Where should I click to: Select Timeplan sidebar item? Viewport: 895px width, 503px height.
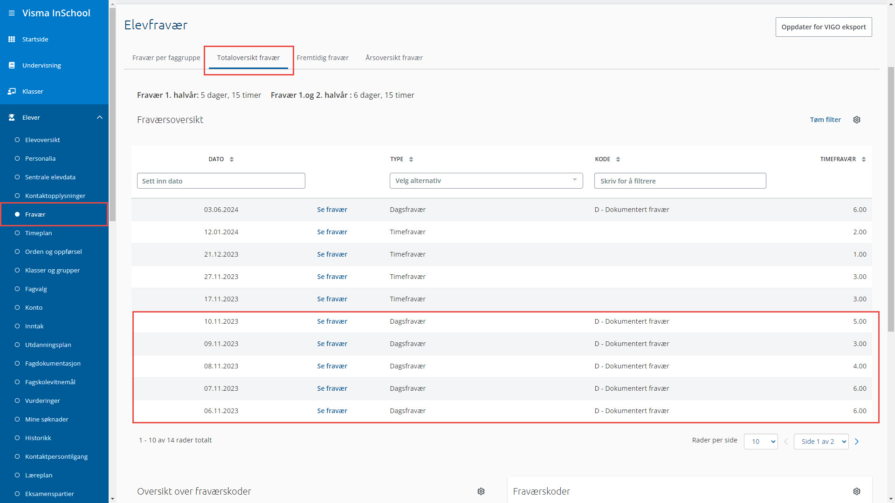[38, 233]
